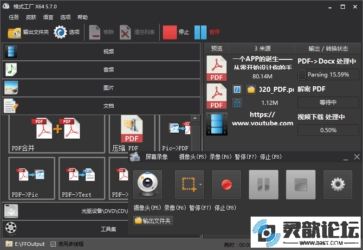Select the PDF->Pic tool
The image size is (363, 250).
pyautogui.click(x=32, y=178)
